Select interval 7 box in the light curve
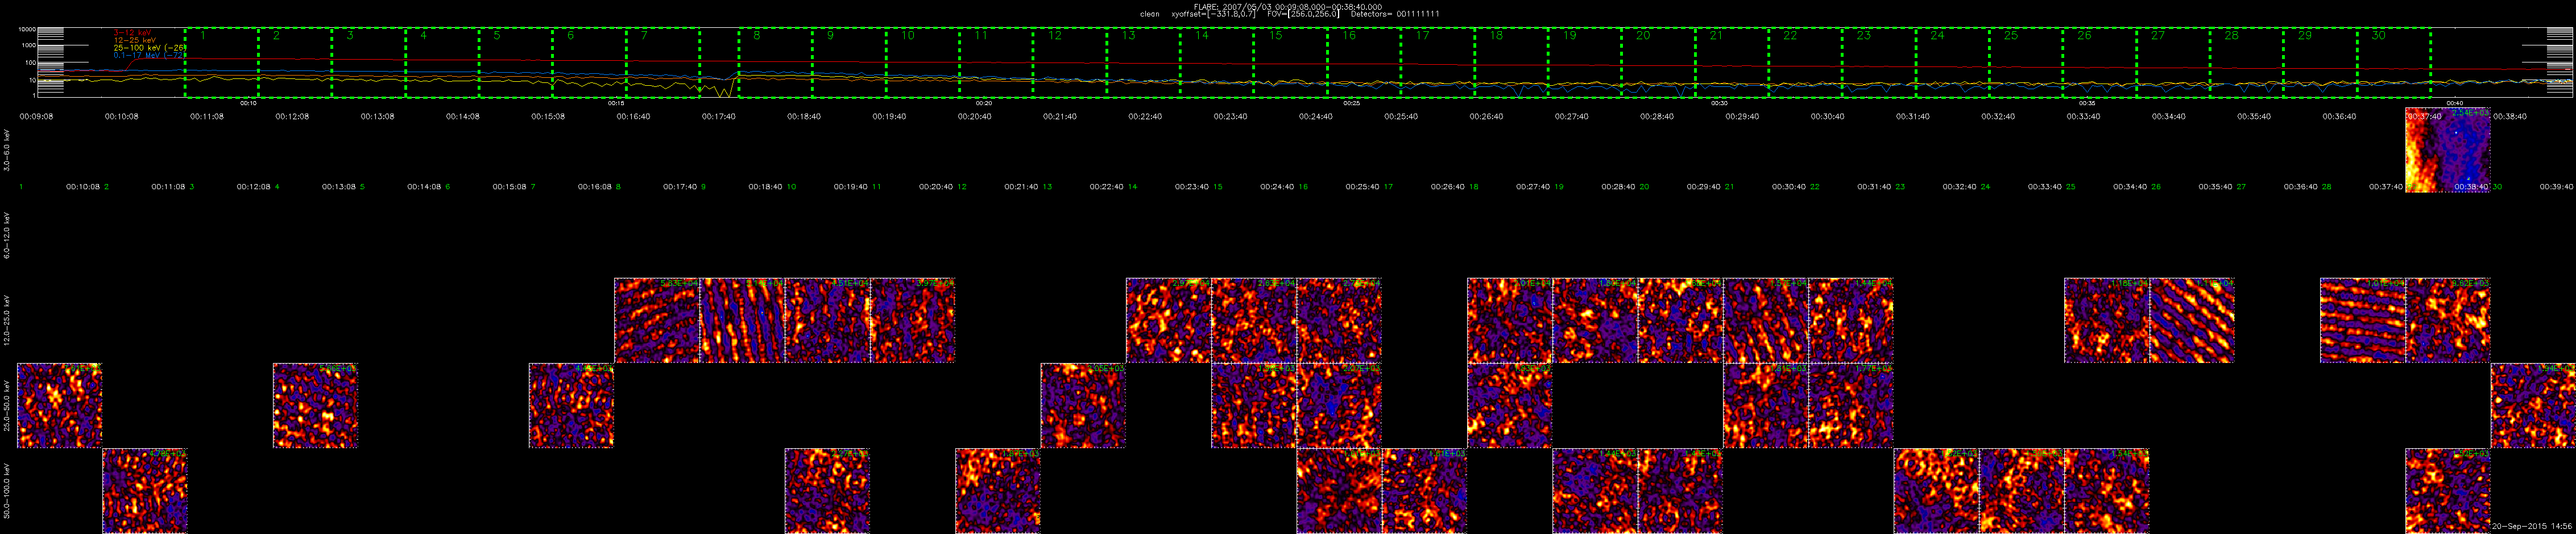Viewport: 2576px width, 534px height. pos(663,62)
